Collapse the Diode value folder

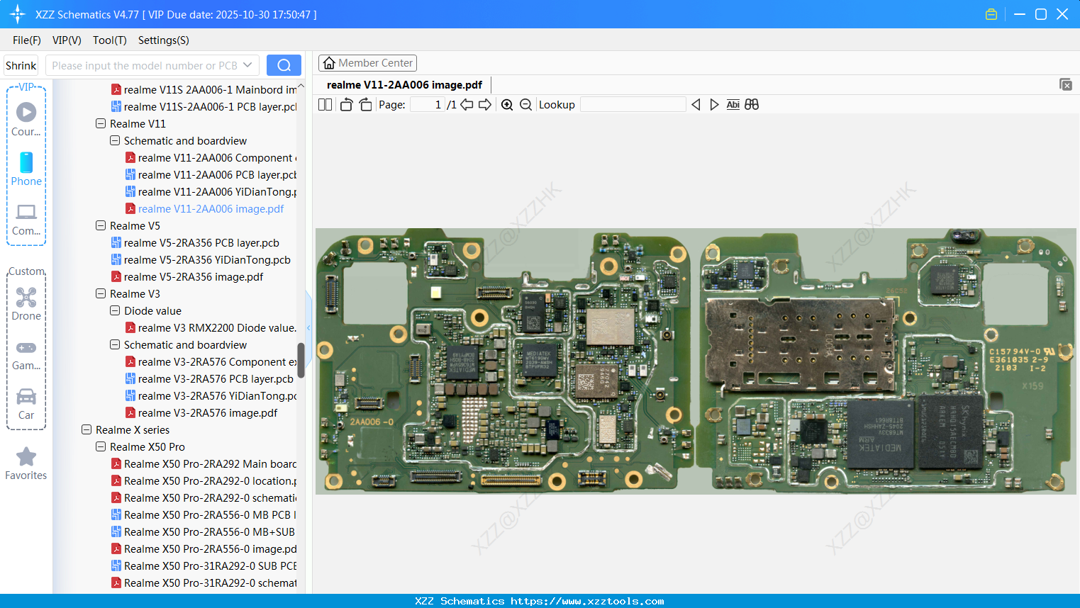[115, 310]
